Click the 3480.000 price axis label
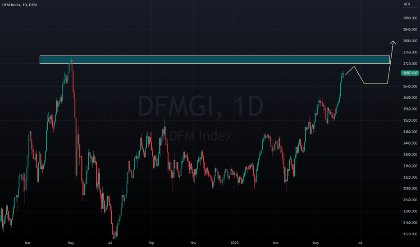Image resolution: width=420 pixels, height=247 pixels. [410, 132]
